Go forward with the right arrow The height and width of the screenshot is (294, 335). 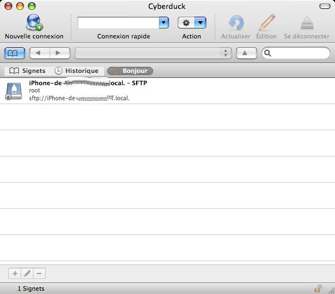[x=60, y=53]
